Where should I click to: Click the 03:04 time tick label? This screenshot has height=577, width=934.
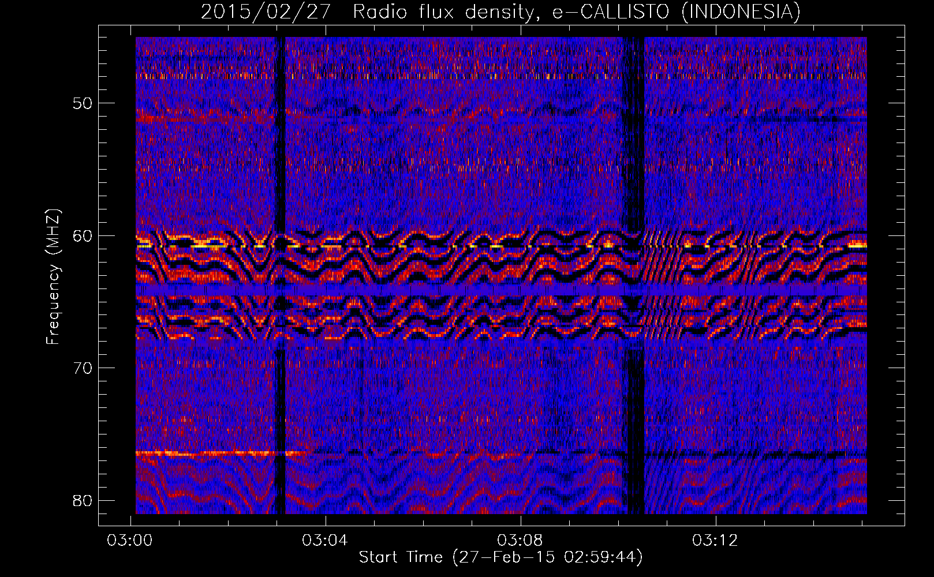pyautogui.click(x=326, y=540)
